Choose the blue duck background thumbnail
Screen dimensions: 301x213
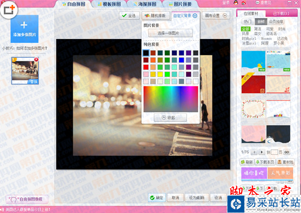coord(253,61)
